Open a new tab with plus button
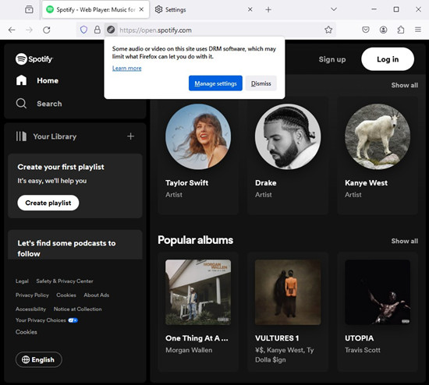 268,9
